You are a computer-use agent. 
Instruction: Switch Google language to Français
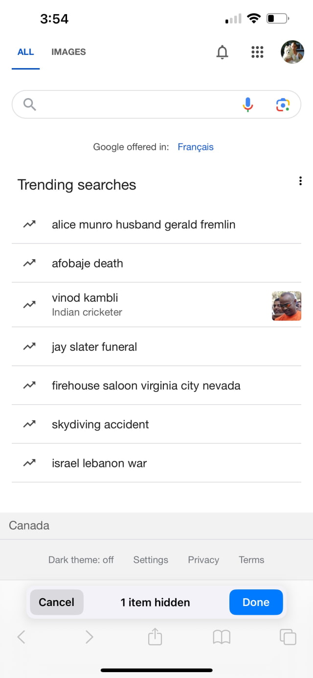196,147
